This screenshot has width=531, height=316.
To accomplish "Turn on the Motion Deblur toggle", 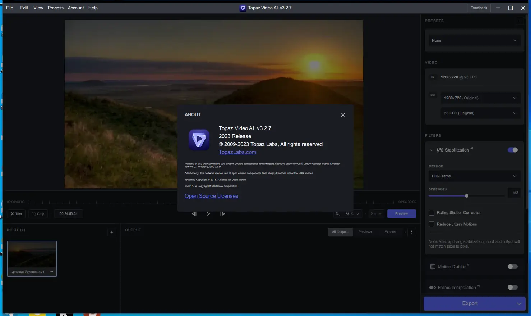I will (x=513, y=267).
